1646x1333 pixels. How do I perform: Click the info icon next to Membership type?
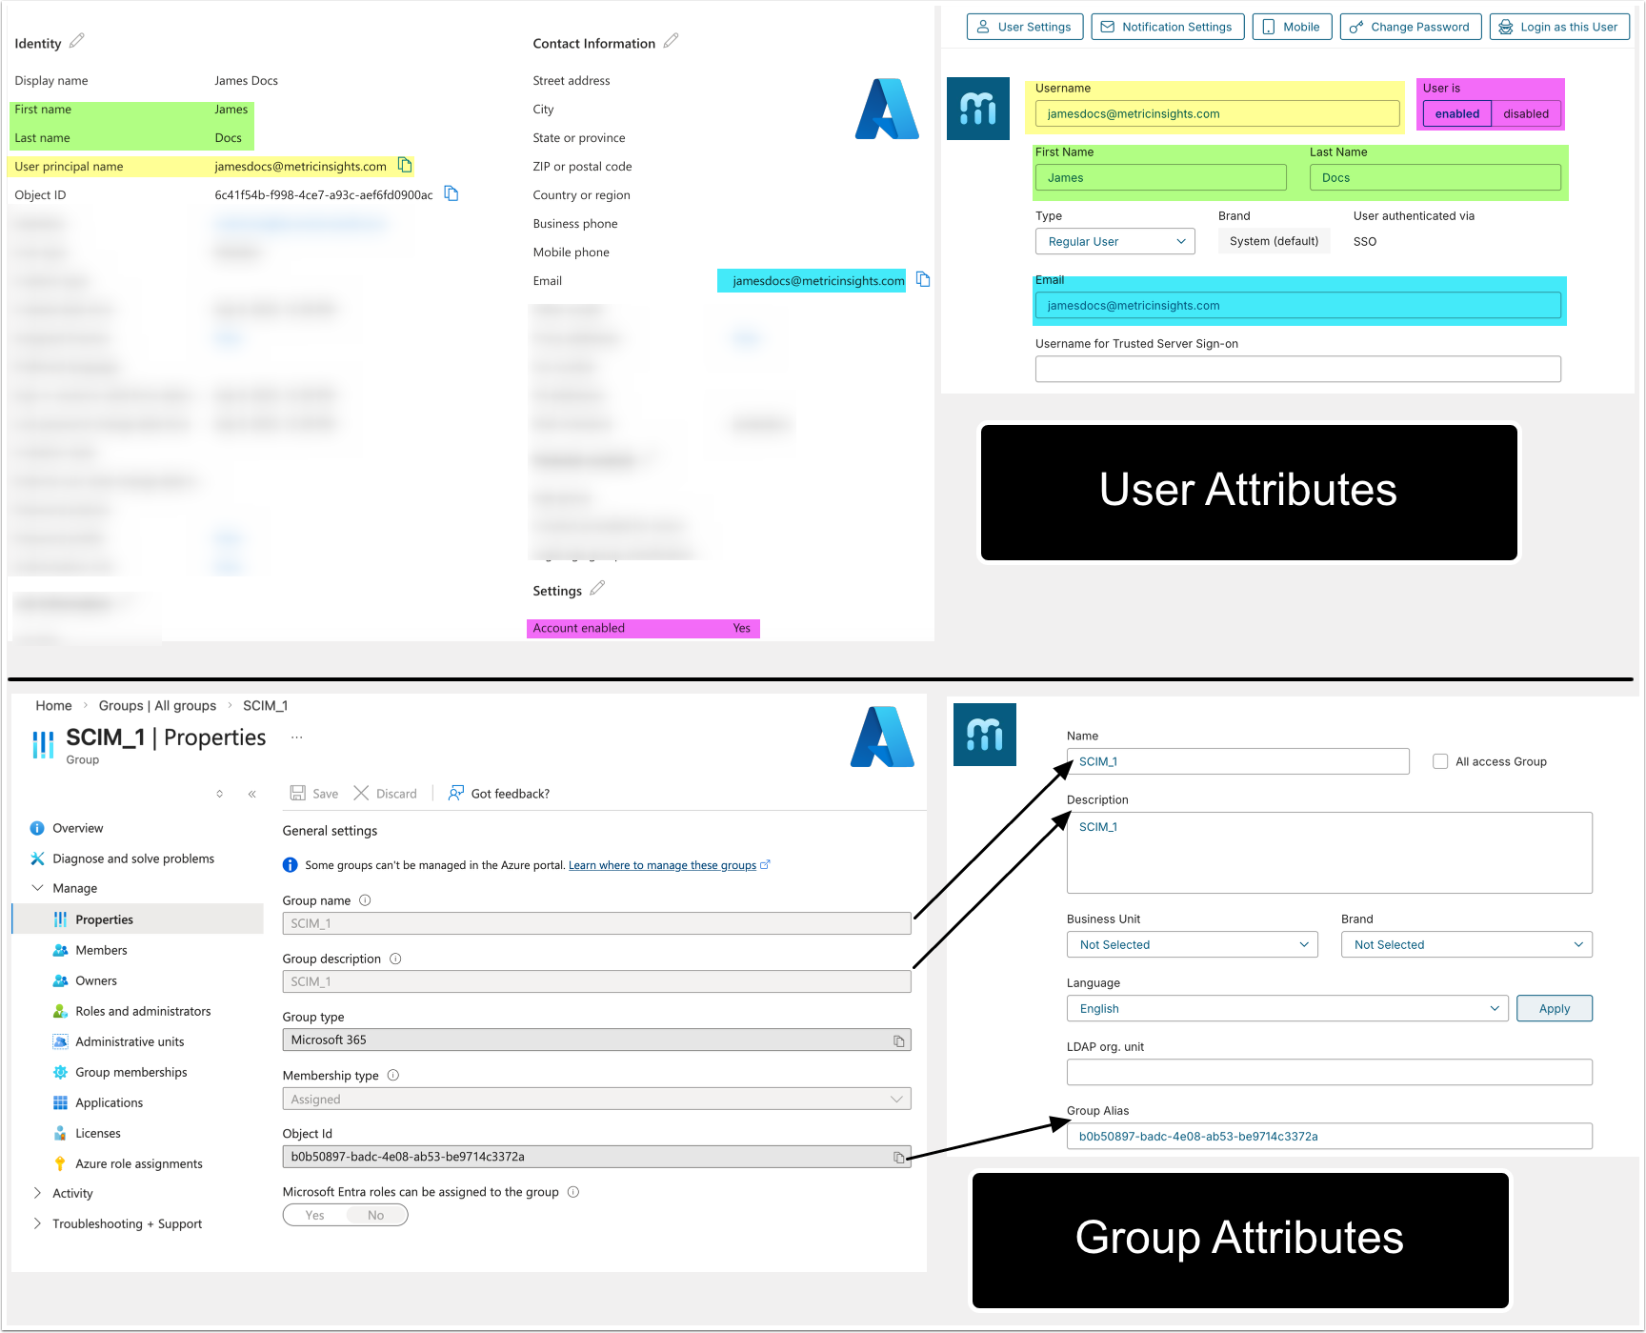click(x=393, y=1076)
